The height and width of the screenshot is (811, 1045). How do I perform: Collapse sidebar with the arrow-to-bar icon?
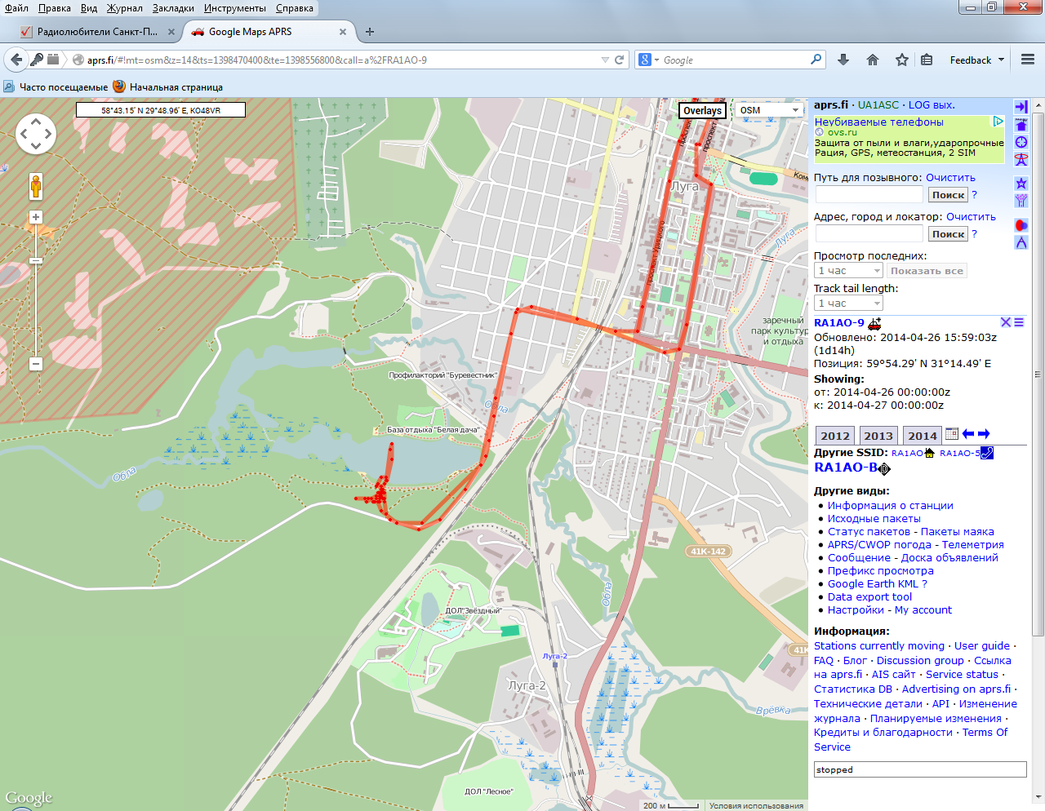[x=1021, y=107]
